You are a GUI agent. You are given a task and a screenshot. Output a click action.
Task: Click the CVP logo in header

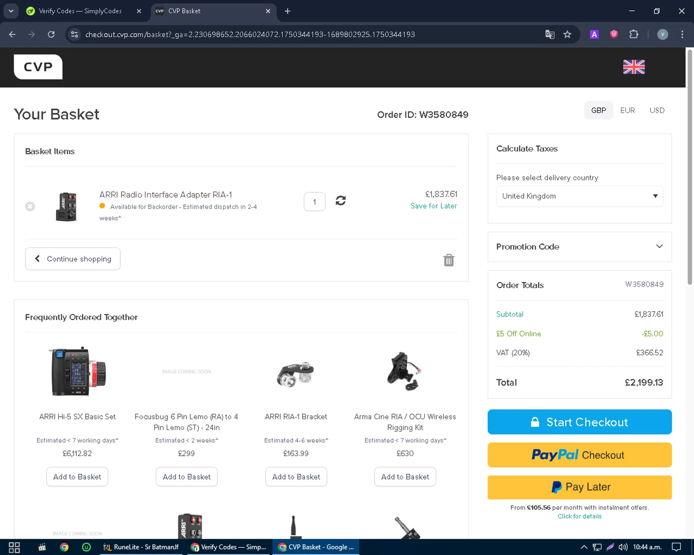pos(38,67)
